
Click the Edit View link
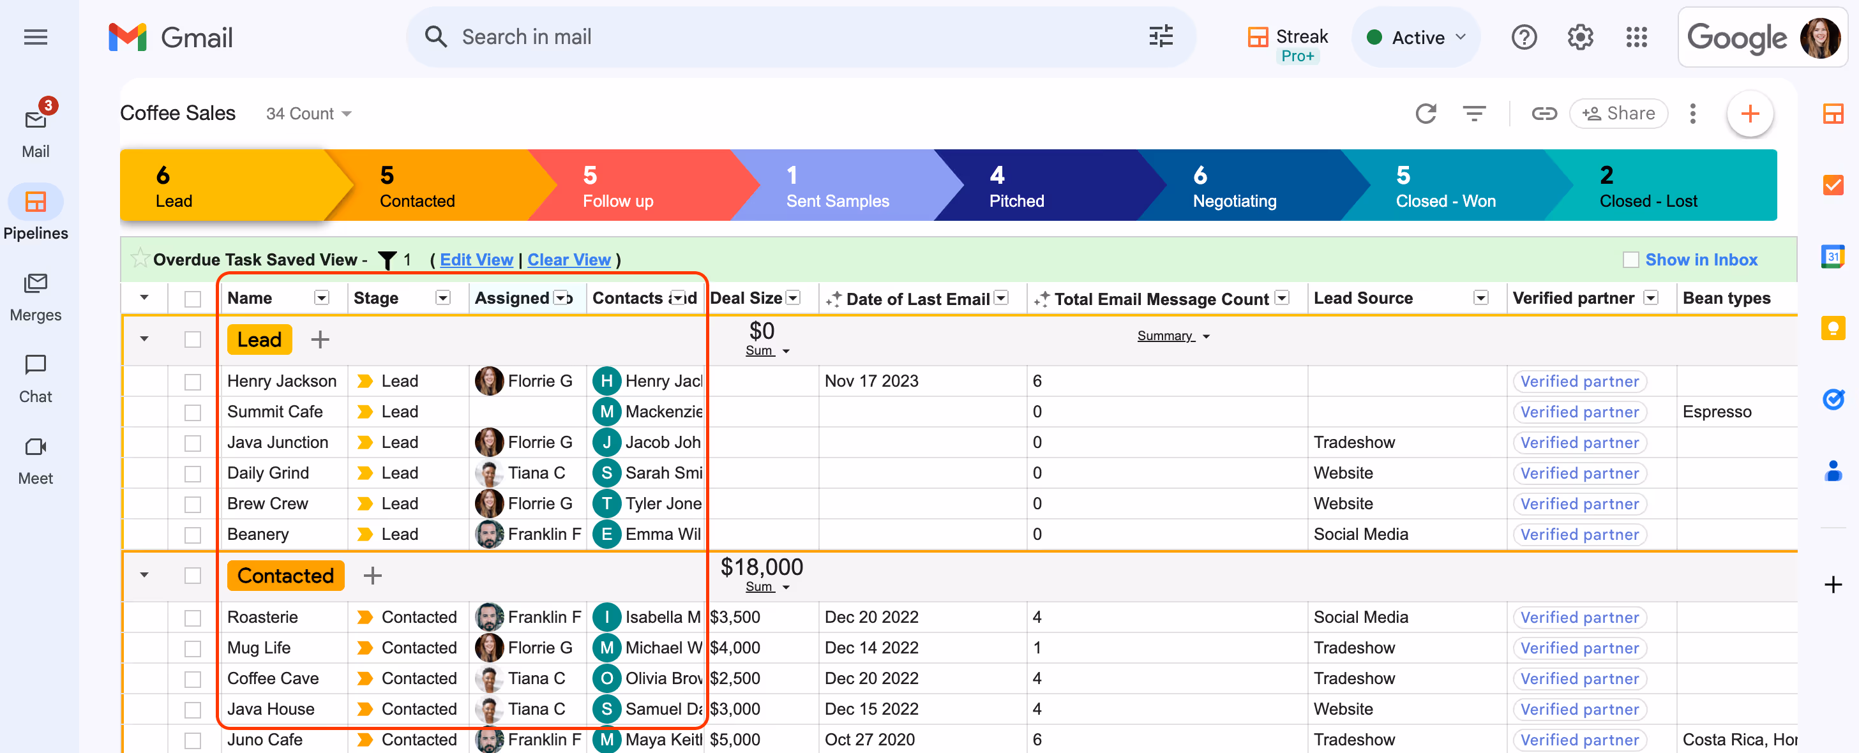tap(476, 260)
